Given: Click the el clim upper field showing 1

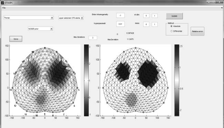Looking at the screenshot, I should 154,16.
